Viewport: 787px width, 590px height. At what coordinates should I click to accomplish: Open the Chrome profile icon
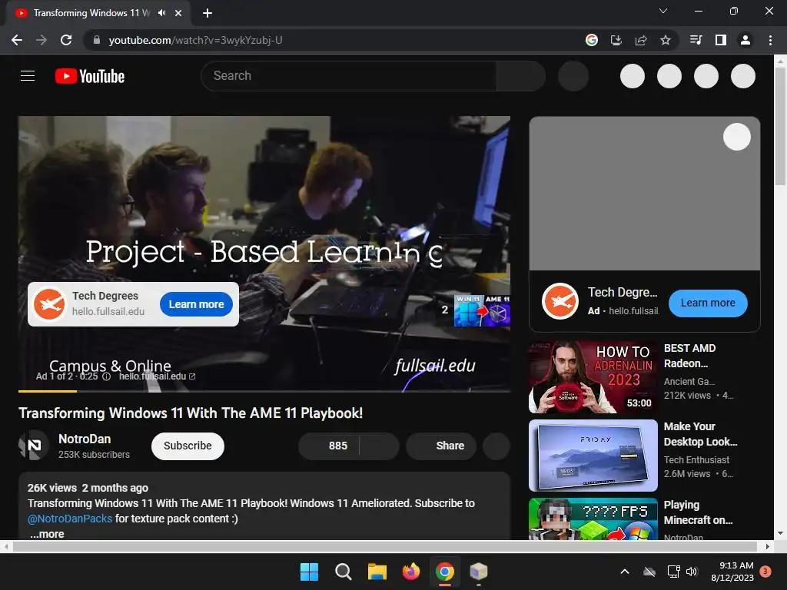point(745,40)
